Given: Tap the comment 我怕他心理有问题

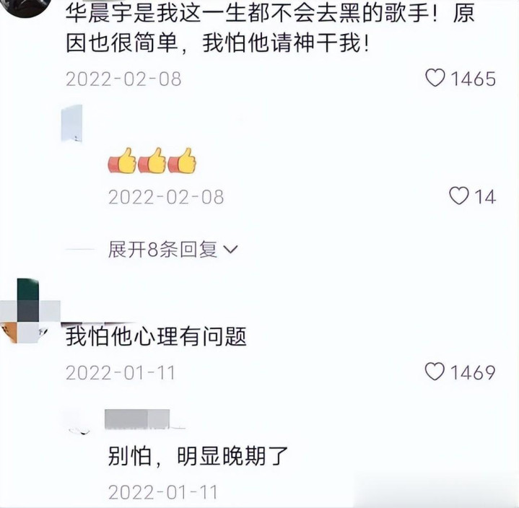Looking at the screenshot, I should coord(156,336).
